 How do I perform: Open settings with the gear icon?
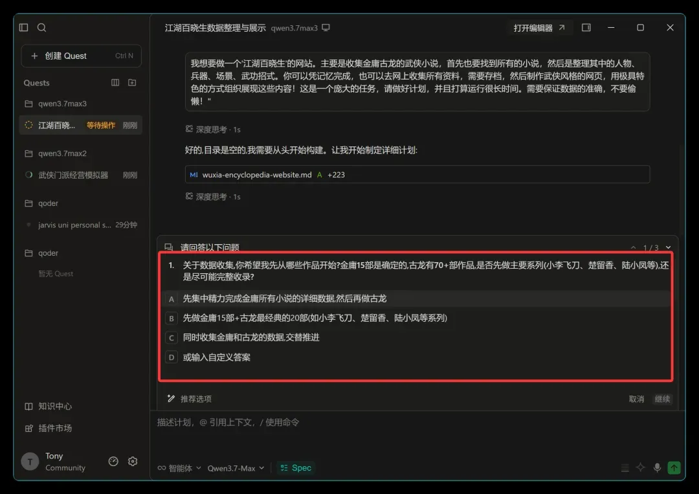133,462
